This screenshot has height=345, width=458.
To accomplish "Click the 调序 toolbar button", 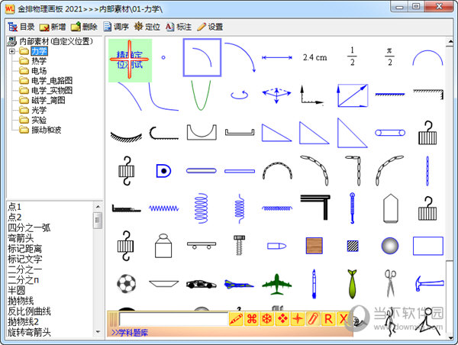I will coord(116,27).
